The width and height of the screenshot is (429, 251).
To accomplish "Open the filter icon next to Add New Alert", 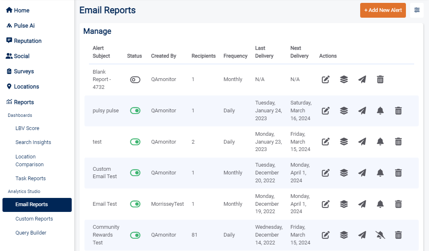I will click(417, 10).
